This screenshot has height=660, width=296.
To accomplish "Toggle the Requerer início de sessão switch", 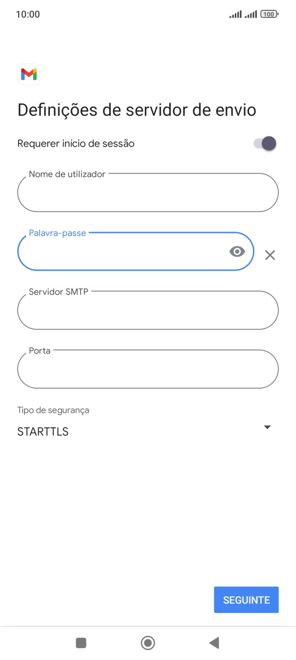I will [x=265, y=144].
